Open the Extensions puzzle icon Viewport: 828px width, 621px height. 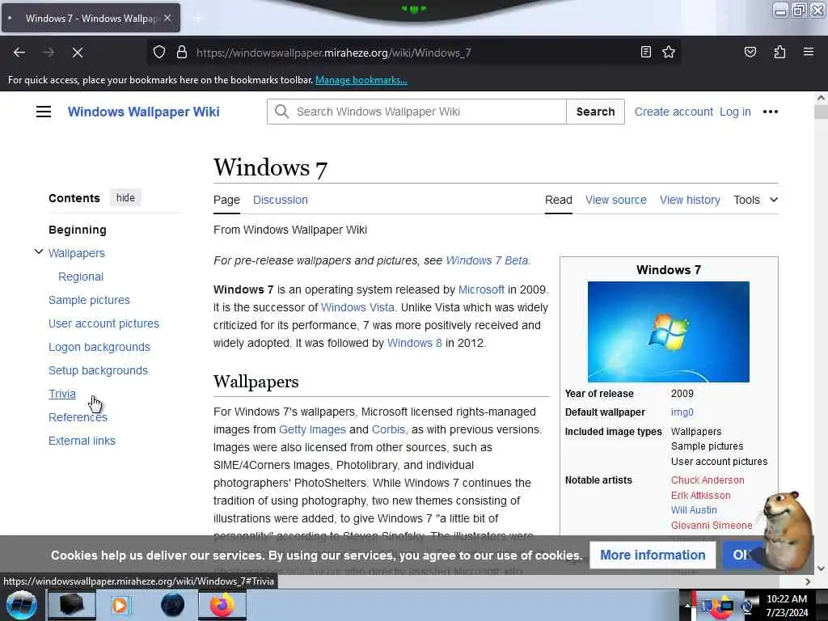779,52
